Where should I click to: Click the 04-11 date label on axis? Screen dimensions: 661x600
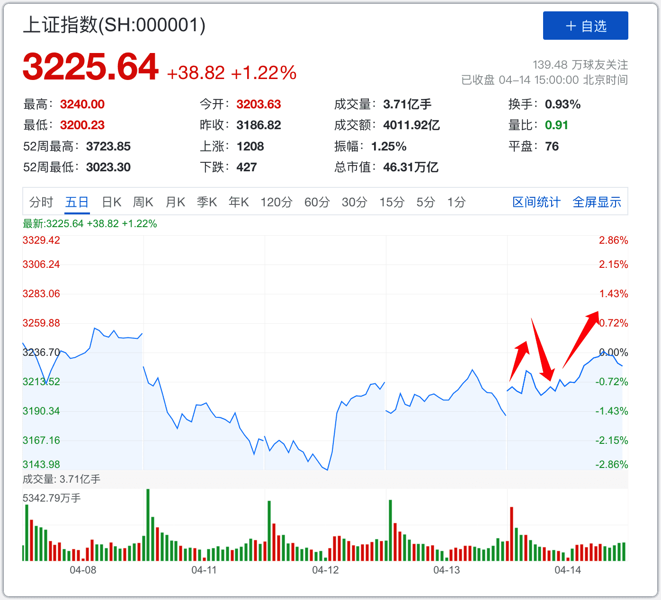pos(204,570)
